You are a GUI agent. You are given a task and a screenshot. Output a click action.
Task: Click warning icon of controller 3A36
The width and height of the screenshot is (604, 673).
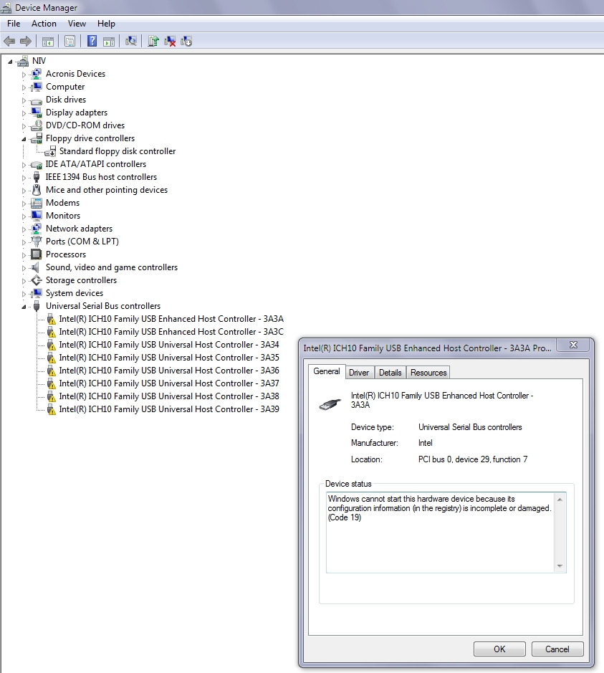[x=51, y=371]
